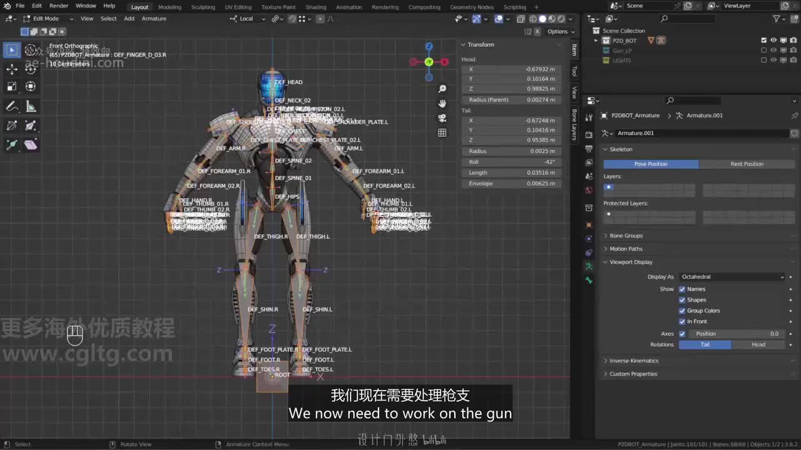This screenshot has height=450, width=801.
Task: Choose the Move tool
Action: 12,69
